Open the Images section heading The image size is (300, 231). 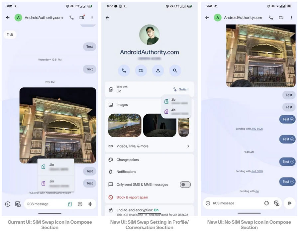point(122,105)
